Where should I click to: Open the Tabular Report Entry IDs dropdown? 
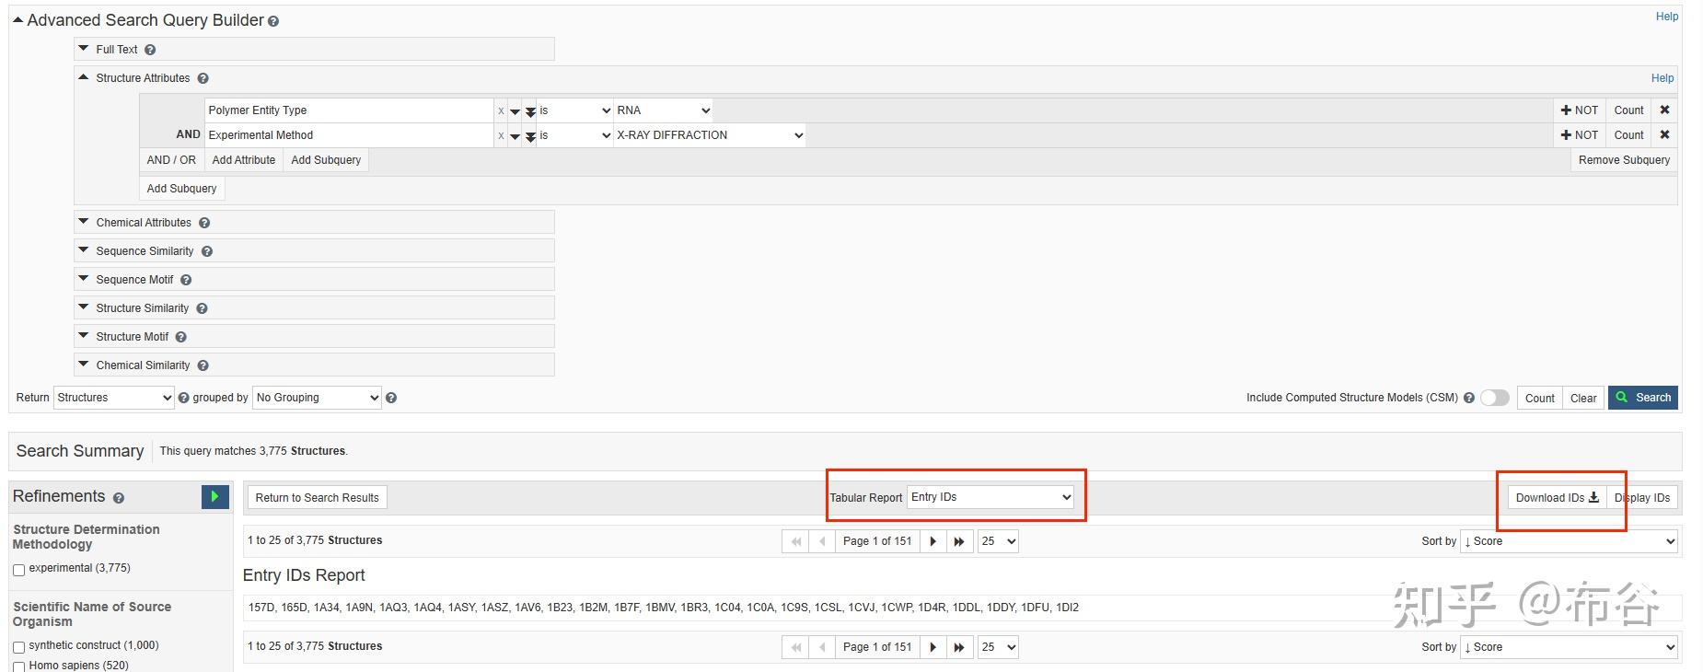point(991,497)
